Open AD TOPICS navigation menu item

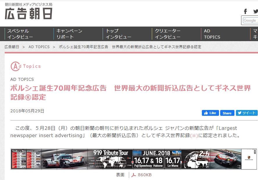[212, 34]
